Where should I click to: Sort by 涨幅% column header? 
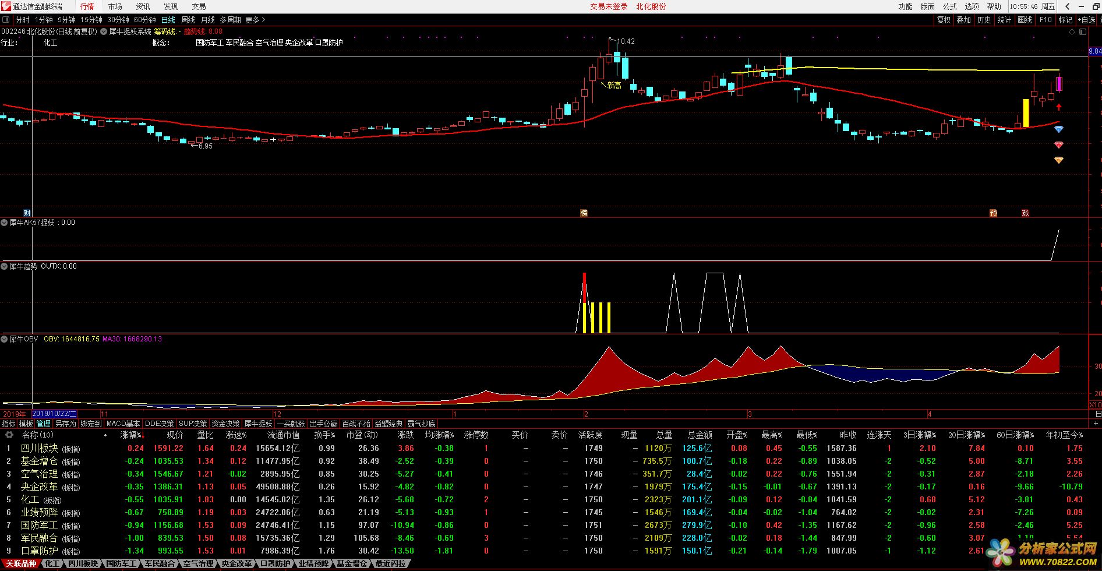131,435
